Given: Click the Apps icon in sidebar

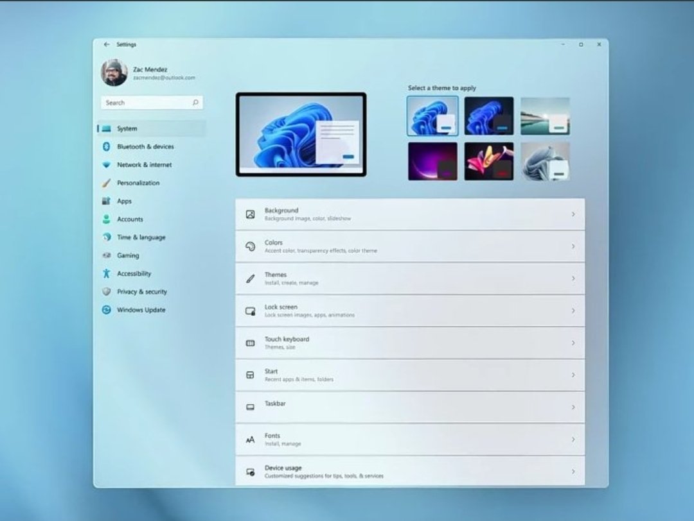Looking at the screenshot, I should point(106,201).
